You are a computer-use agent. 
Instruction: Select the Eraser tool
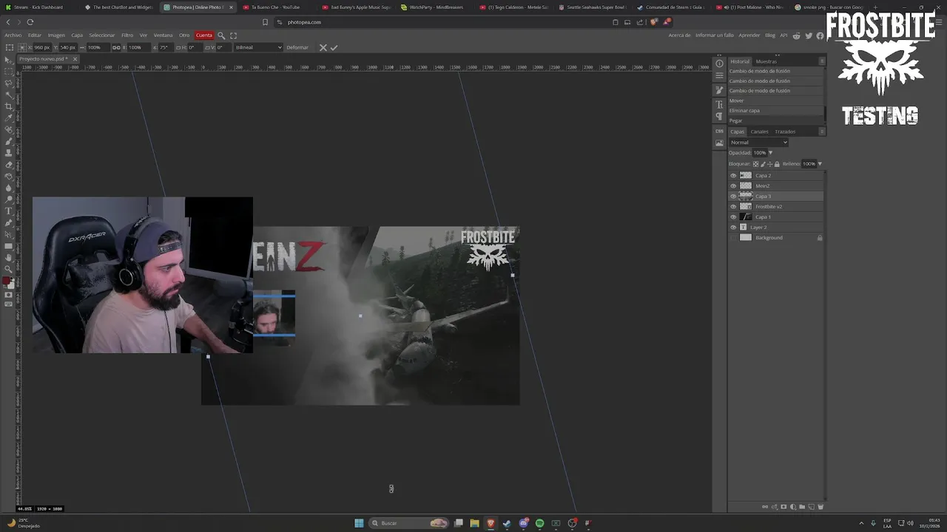point(9,164)
